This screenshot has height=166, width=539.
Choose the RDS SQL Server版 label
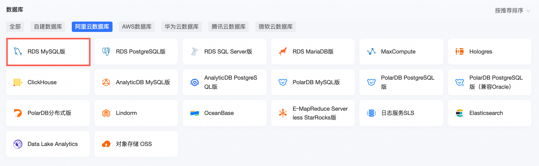tap(228, 52)
